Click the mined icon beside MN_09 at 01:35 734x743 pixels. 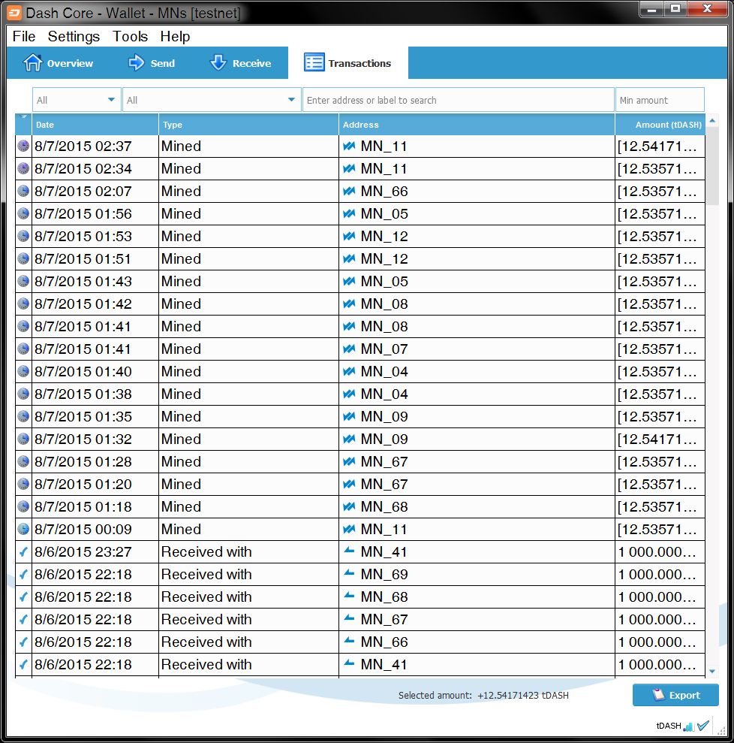[349, 416]
